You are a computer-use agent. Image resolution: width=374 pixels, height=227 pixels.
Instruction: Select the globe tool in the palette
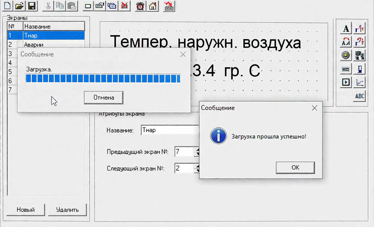346,55
